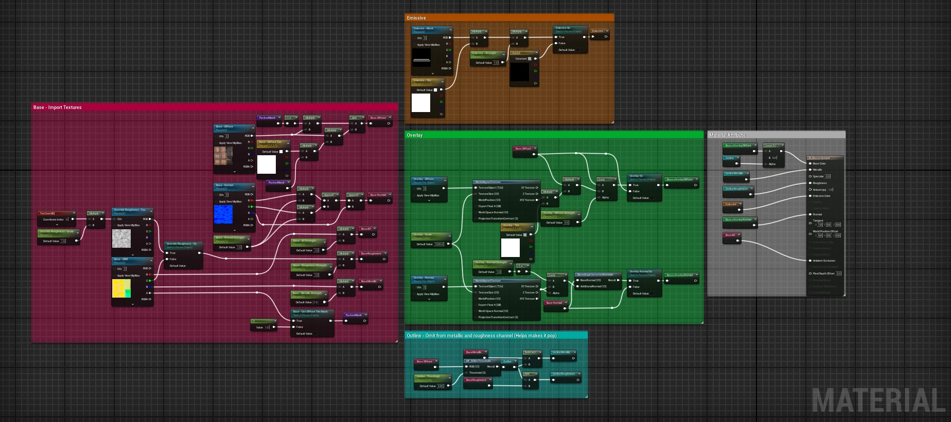The height and width of the screenshot is (422, 951).
Task: Open the Base - Diffuse Tint default color swatch
Action: click(281, 152)
